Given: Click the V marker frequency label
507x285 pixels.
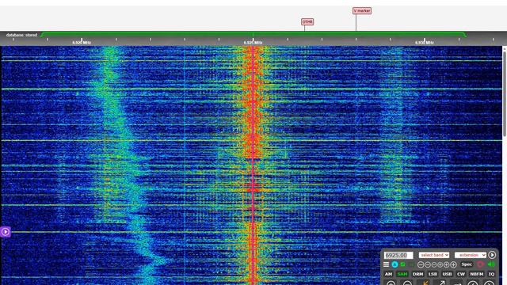Looking at the screenshot, I should 362,10.
